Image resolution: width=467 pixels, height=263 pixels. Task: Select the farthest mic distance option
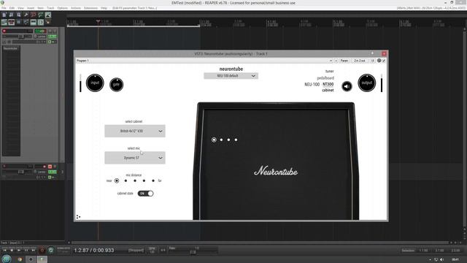click(x=153, y=180)
